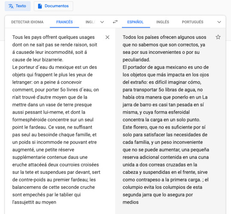Clear the source text with X icon
Screen dimensions: 231x214
(x=107, y=37)
